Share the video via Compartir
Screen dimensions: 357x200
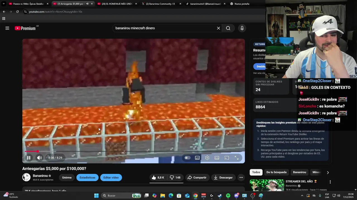pyautogui.click(x=197, y=177)
